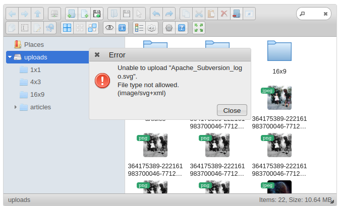Open 16x9 folder in sidebar tree
The image size is (338, 206).
pyautogui.click(x=37, y=95)
